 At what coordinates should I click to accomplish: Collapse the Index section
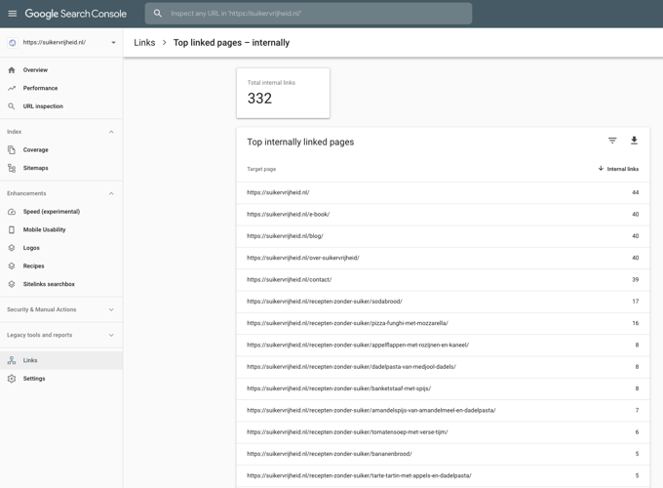pos(111,132)
